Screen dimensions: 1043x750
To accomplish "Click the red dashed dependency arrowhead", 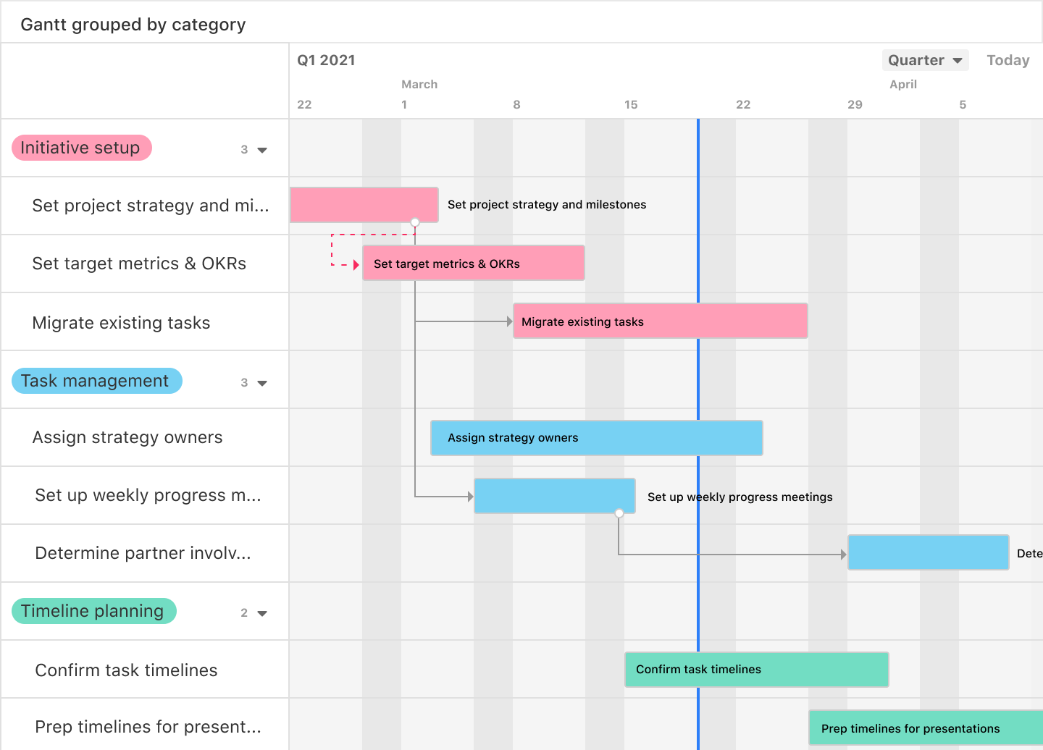I will (x=356, y=265).
